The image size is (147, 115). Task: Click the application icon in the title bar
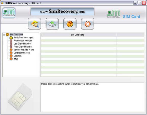point(2,3)
